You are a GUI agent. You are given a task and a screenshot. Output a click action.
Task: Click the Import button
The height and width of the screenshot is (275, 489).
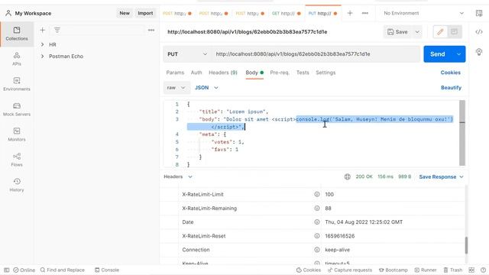point(145,13)
